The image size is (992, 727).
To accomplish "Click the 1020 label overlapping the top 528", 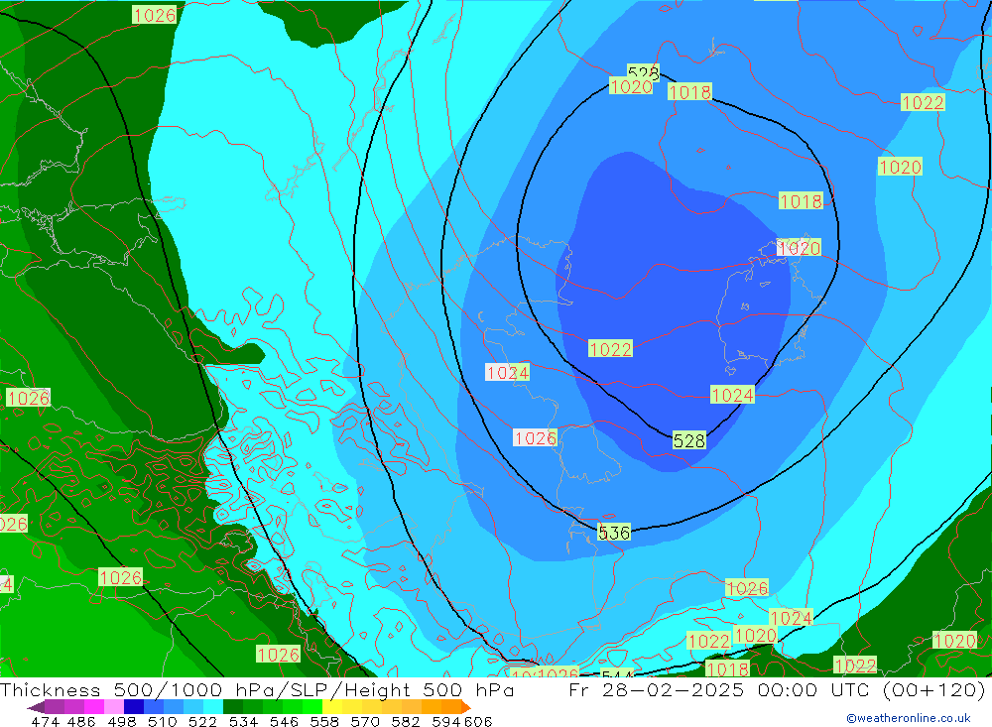I will (631, 86).
